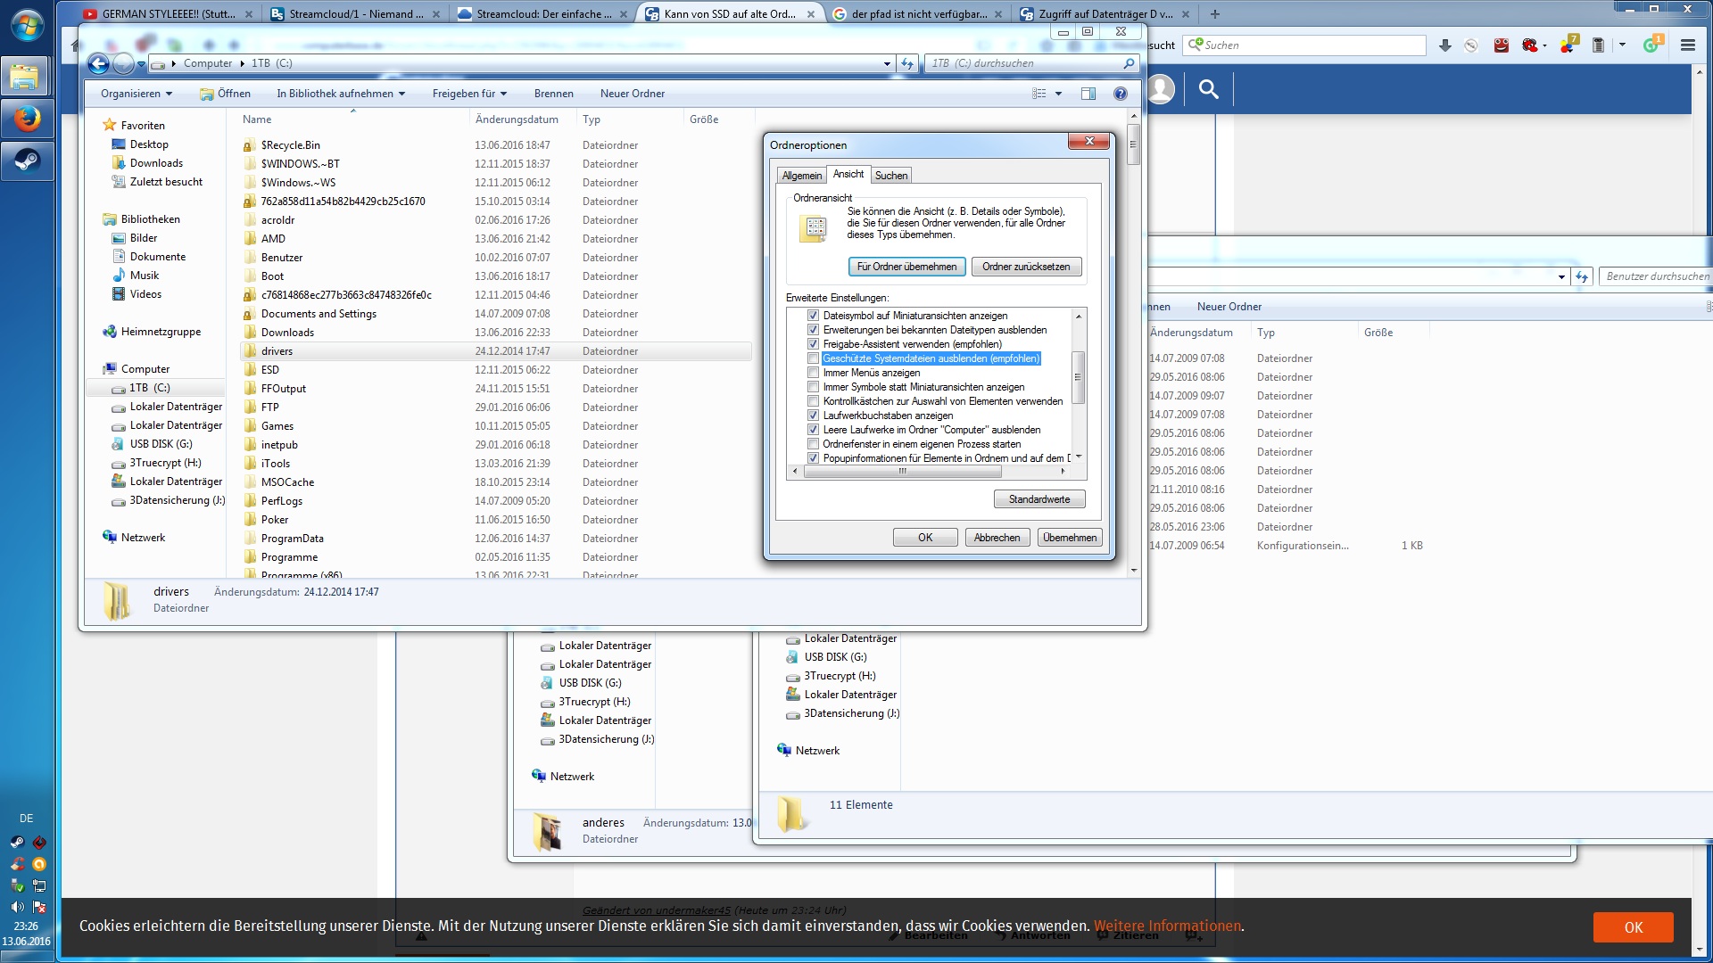Viewport: 1713px width, 963px height.
Task: Click the Übernehmen button
Action: (x=1069, y=538)
